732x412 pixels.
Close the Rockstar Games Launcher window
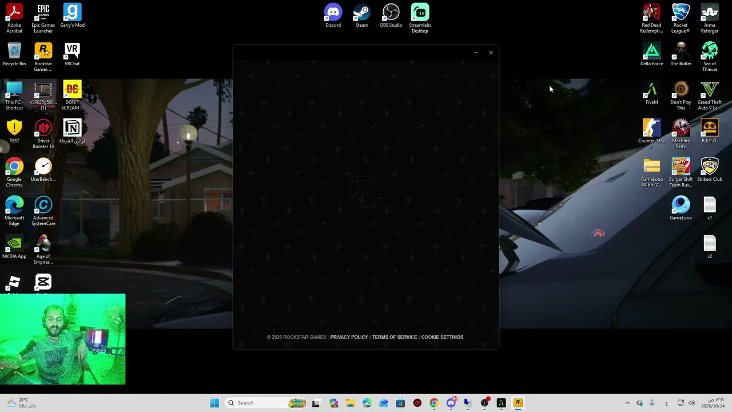(491, 53)
